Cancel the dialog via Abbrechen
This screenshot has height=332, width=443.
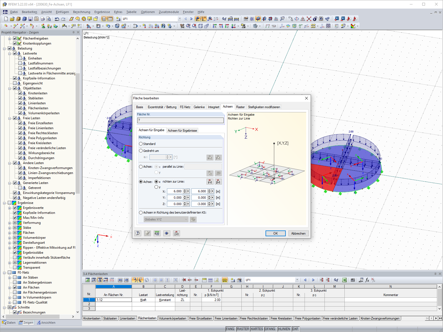tap(298, 233)
